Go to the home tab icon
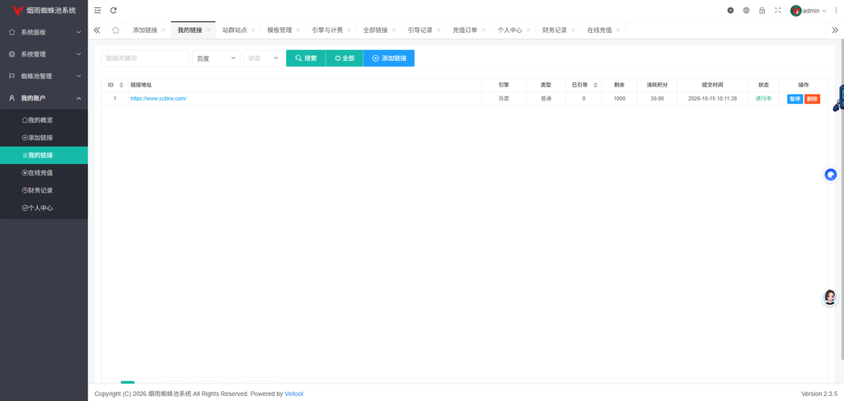Image resolution: width=844 pixels, height=401 pixels. 115,30
